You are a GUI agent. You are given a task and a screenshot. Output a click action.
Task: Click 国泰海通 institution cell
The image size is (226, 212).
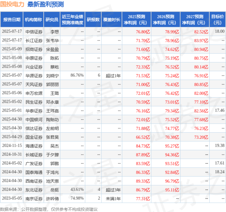click(34, 172)
